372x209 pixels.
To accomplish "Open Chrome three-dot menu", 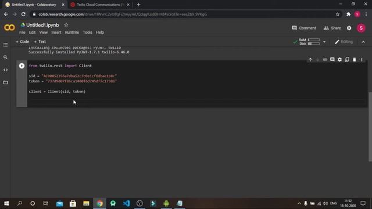I will (366, 14).
